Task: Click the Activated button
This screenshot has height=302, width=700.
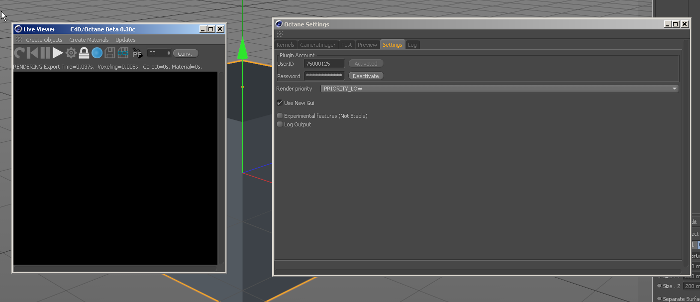Action: (x=366, y=64)
